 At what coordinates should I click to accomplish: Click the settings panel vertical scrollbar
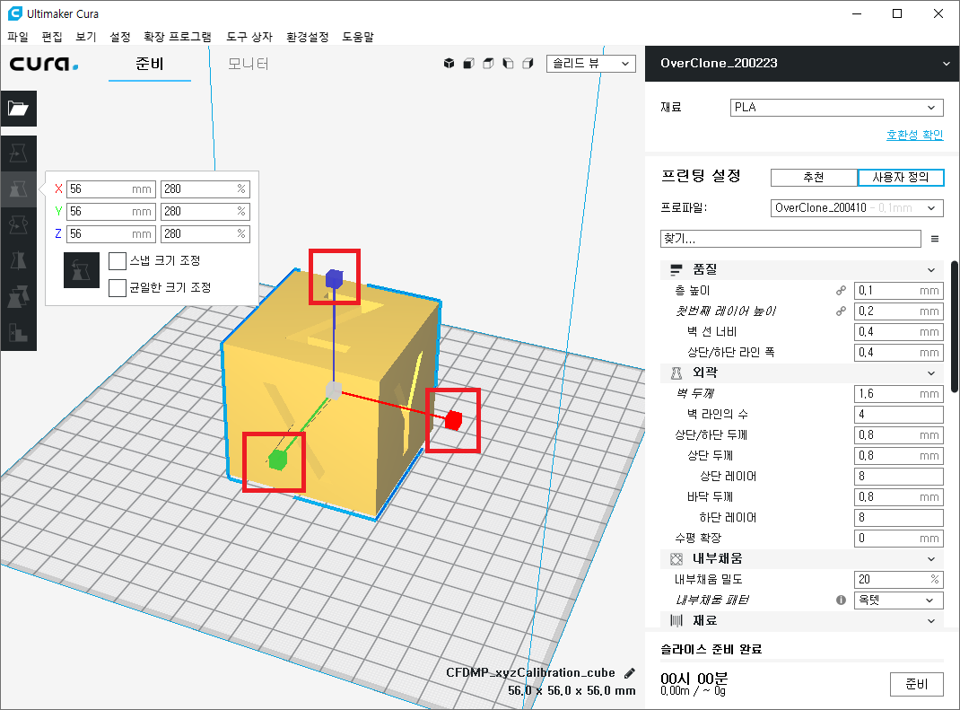click(x=956, y=327)
